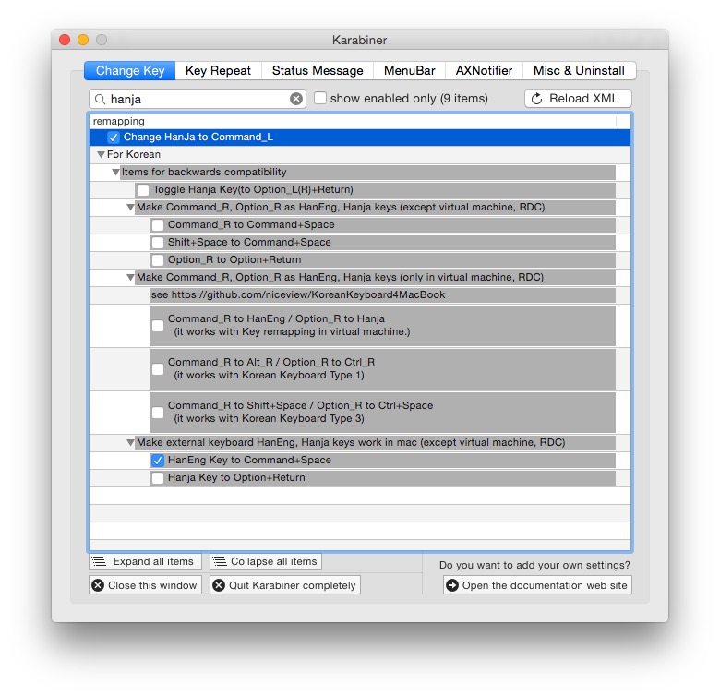The image size is (720, 696).
Task: Collapse Make external keyboard HanEng group
Action: point(130,443)
